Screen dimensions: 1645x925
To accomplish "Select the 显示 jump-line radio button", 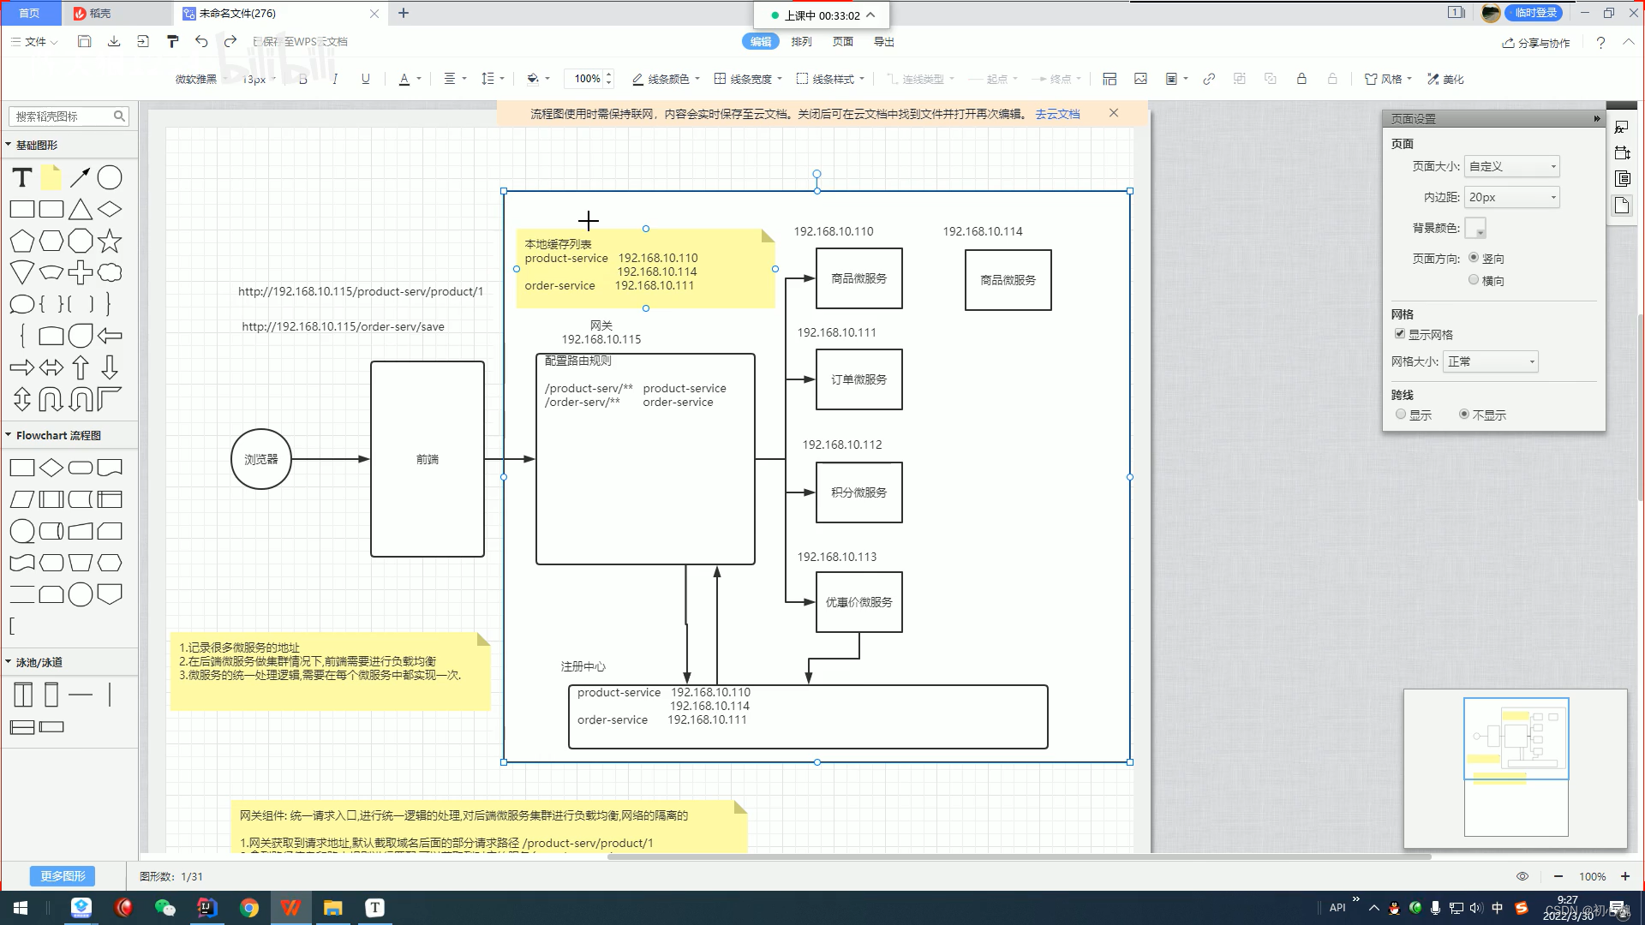I will coord(1401,415).
